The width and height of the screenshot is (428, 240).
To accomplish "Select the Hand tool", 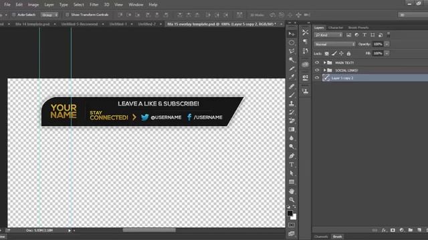I will point(292,191).
